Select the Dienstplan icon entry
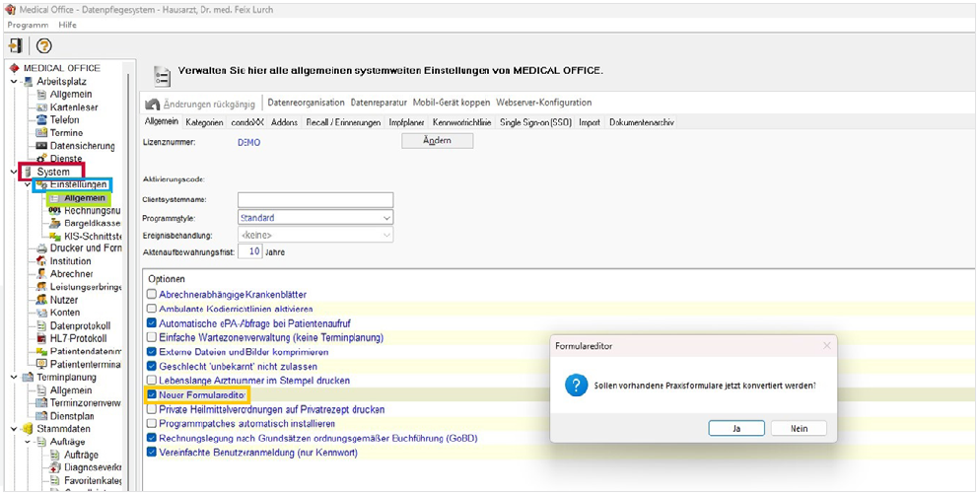 (41, 416)
